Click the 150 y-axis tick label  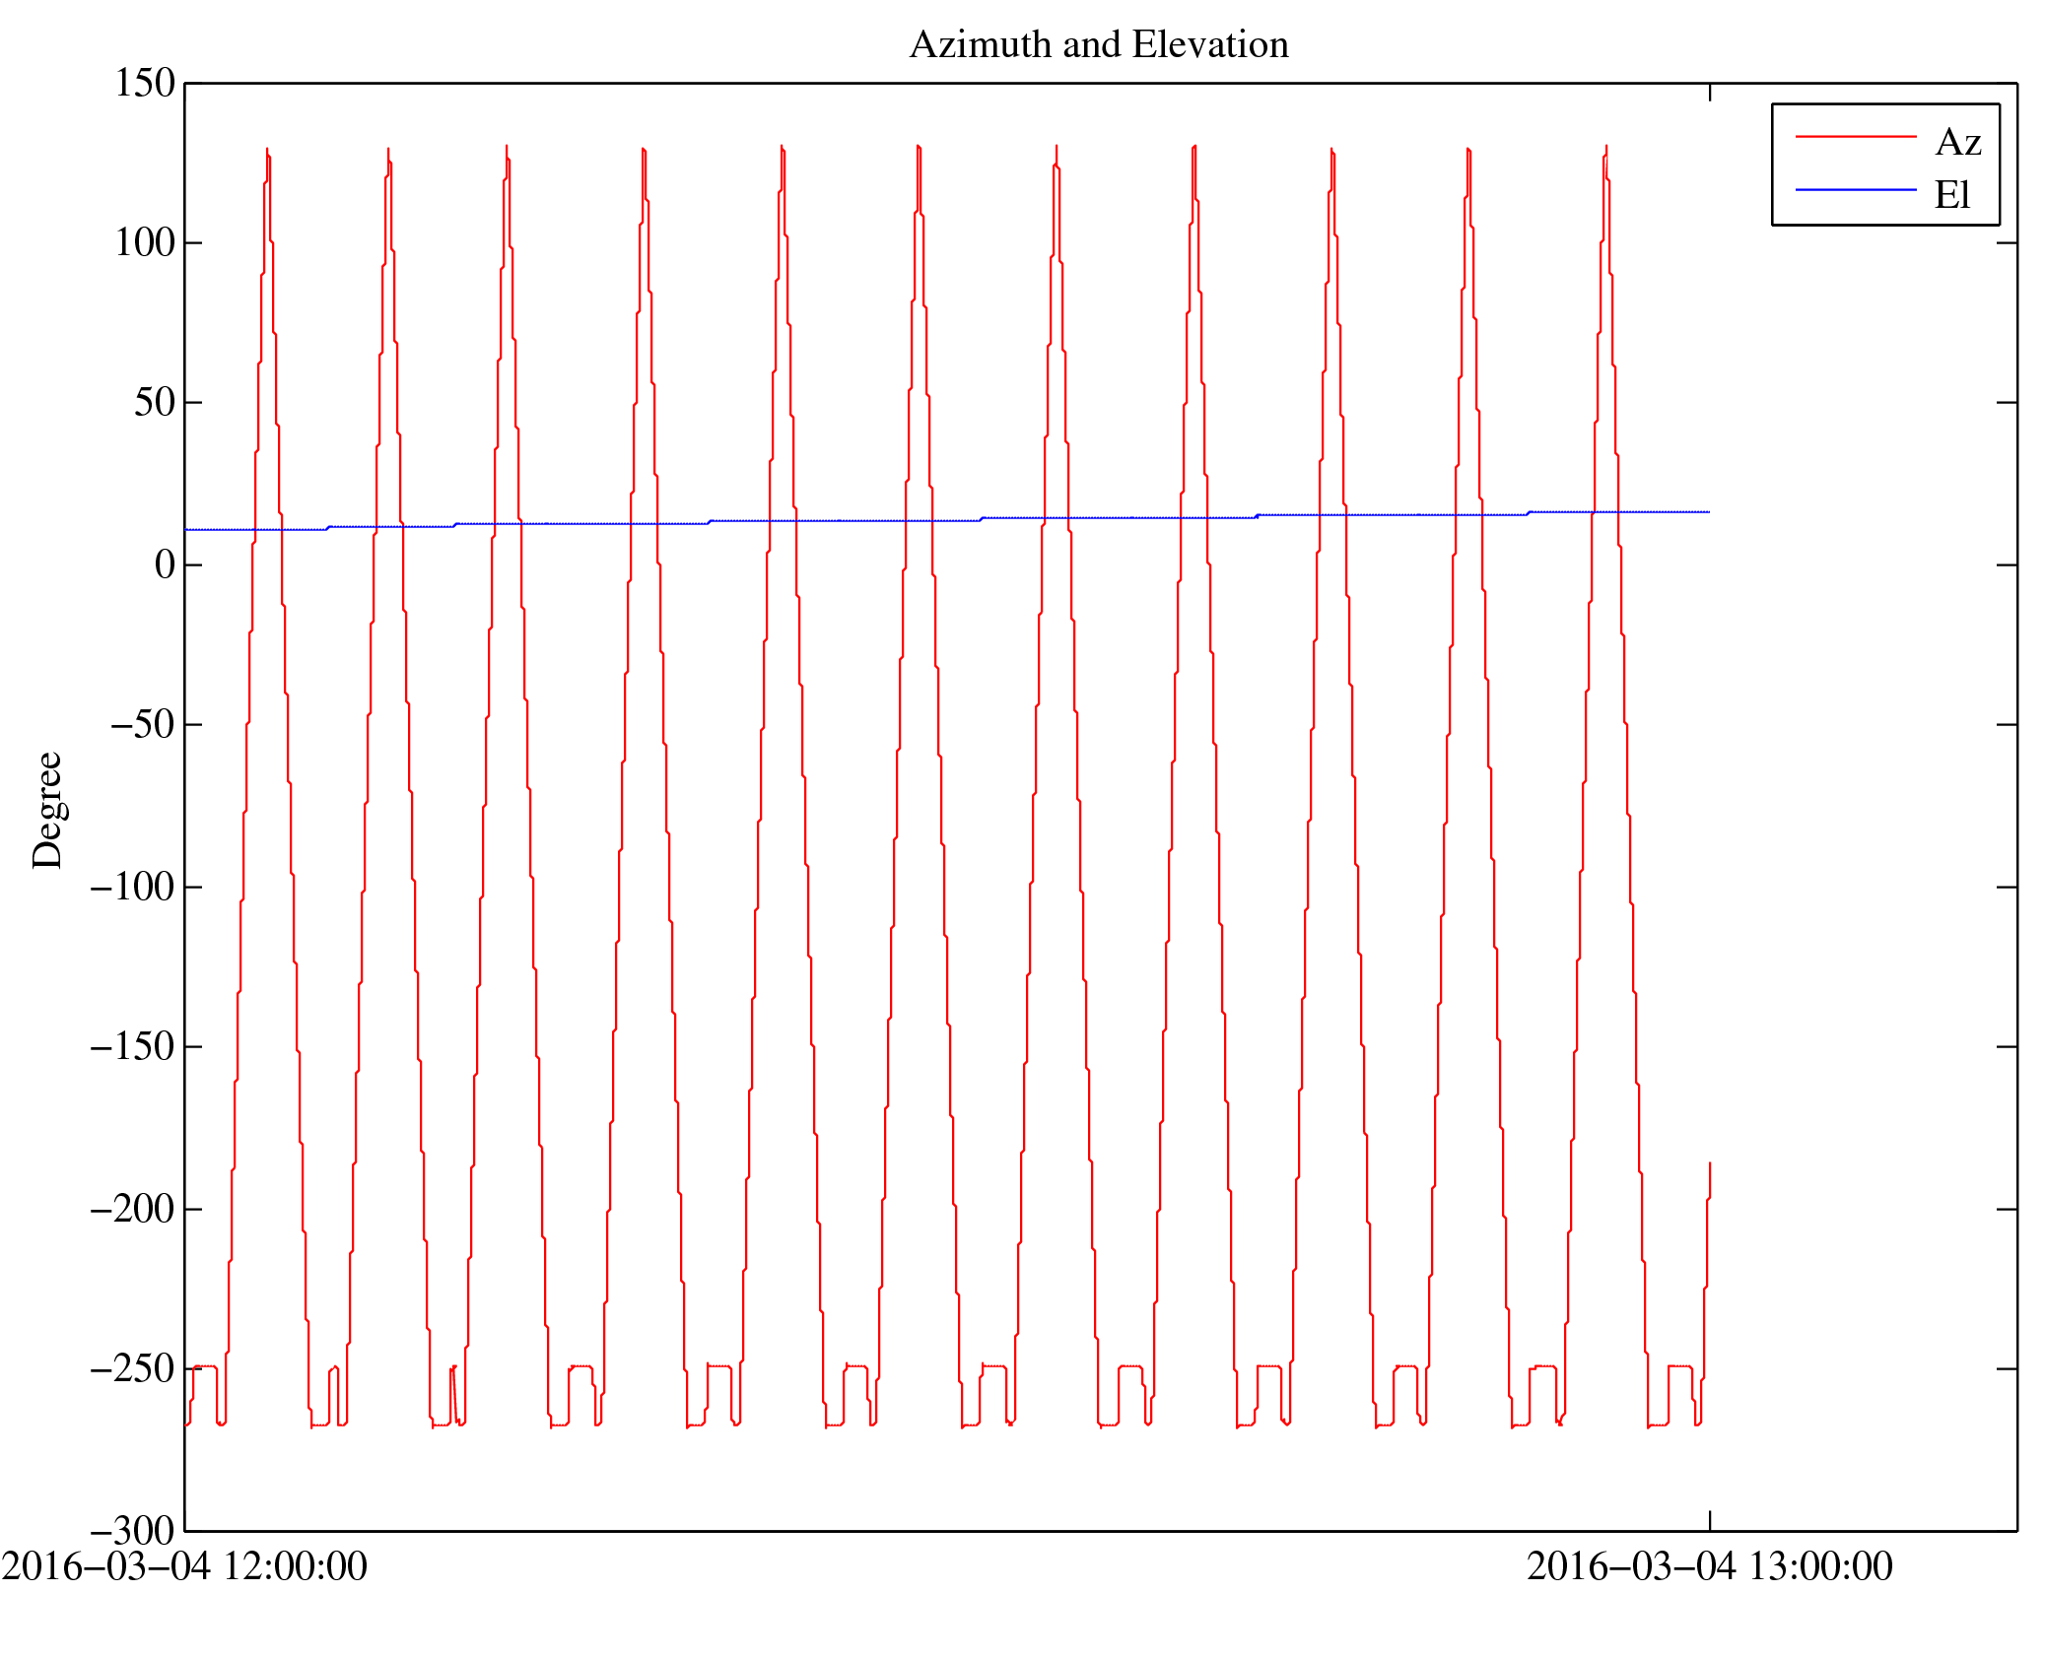pyautogui.click(x=145, y=83)
